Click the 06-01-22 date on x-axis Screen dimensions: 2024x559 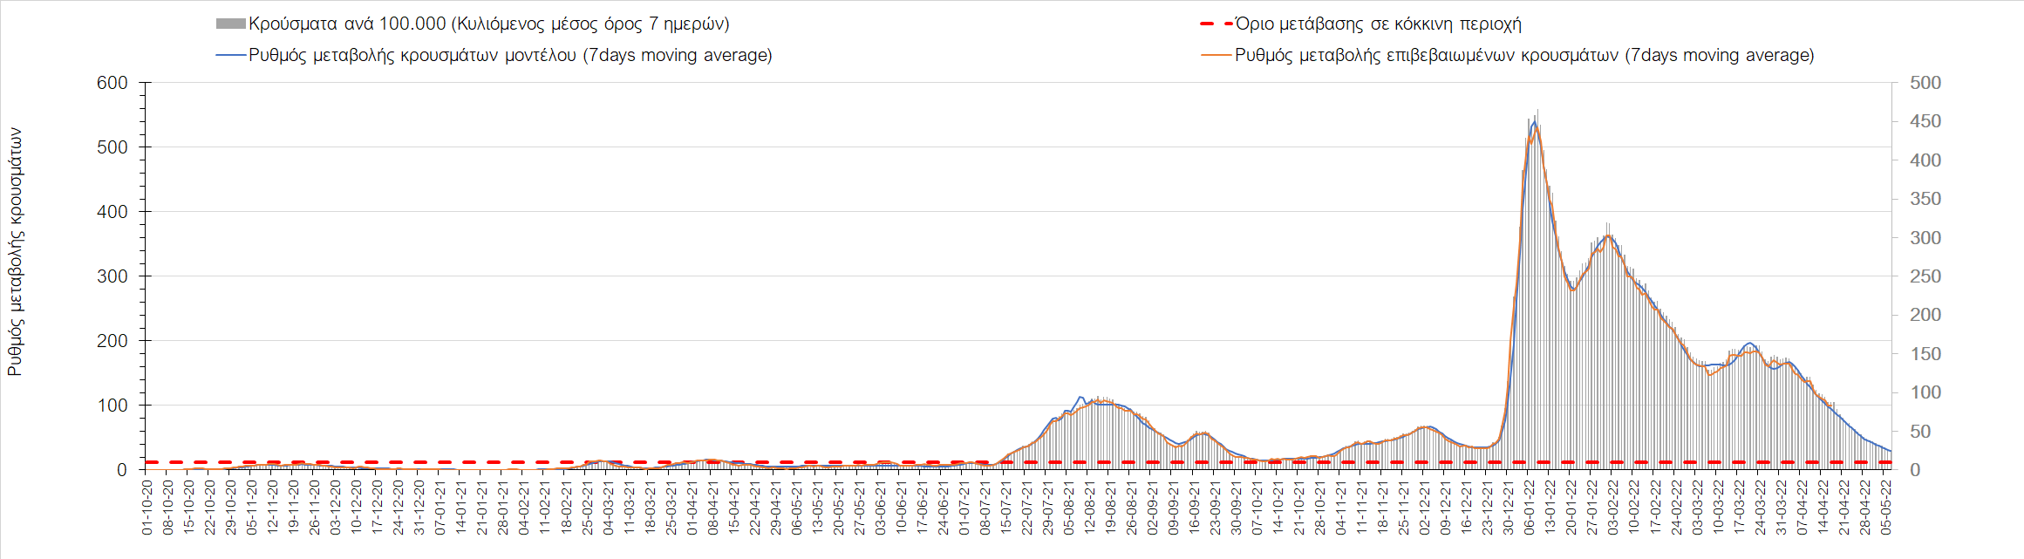coord(1530,507)
